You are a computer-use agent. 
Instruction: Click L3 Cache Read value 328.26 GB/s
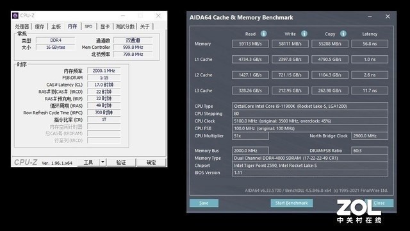coord(250,90)
